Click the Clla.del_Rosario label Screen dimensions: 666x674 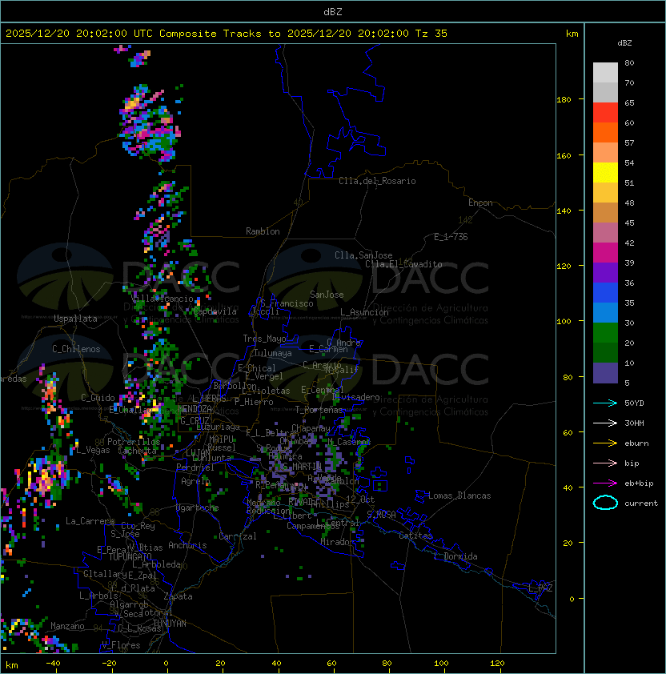click(377, 181)
